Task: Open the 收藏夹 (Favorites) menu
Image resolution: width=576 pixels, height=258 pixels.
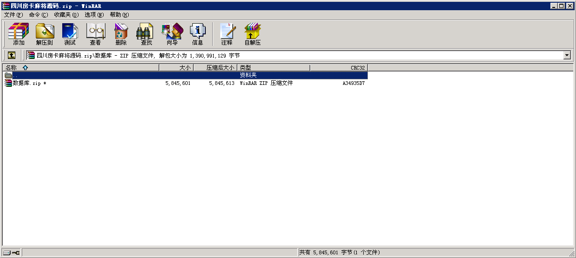Action: [x=66, y=15]
